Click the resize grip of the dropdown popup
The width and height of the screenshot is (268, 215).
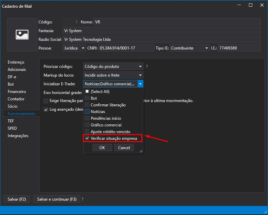[x=141, y=151]
